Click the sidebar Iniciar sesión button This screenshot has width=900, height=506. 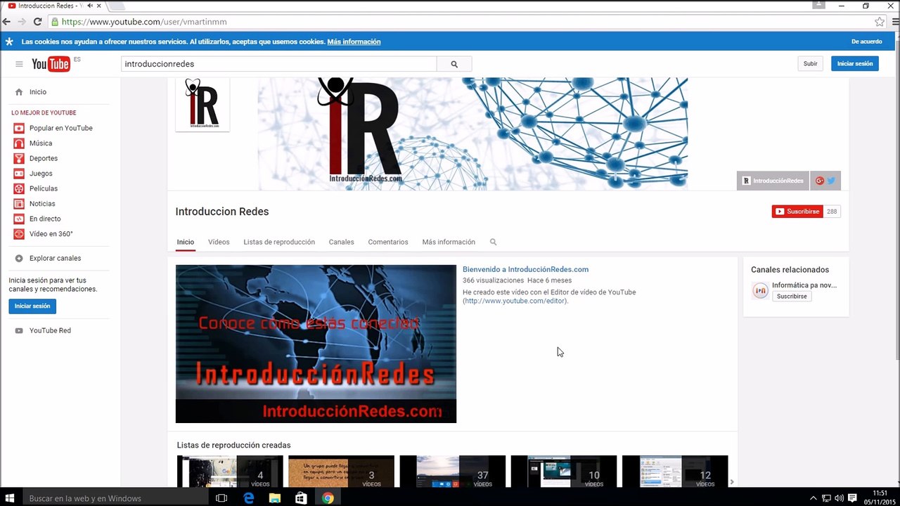tap(32, 306)
